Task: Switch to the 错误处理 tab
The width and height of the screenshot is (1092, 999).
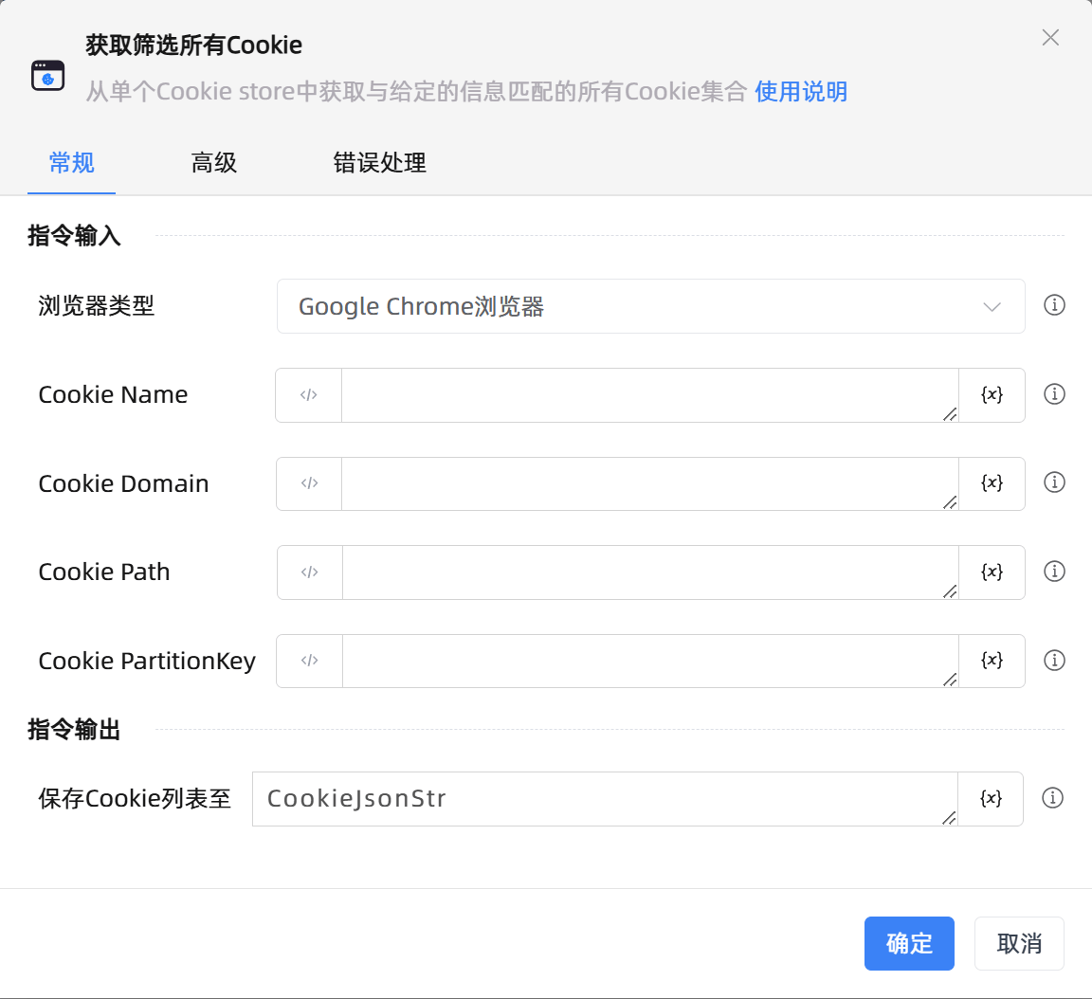Action: (379, 163)
